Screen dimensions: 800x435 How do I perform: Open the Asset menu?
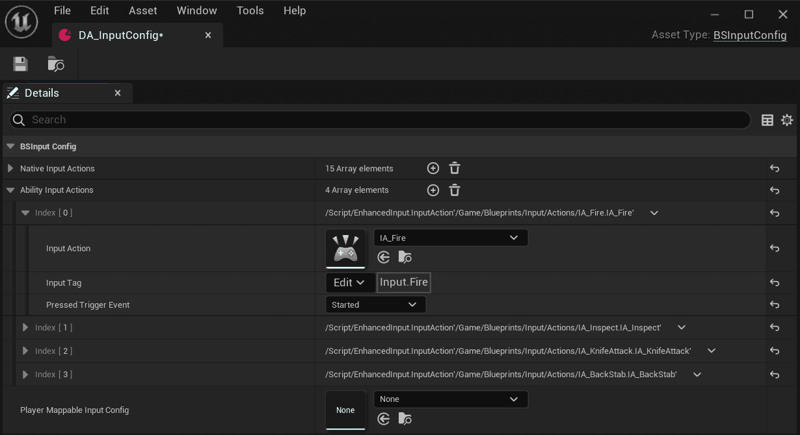click(x=143, y=10)
